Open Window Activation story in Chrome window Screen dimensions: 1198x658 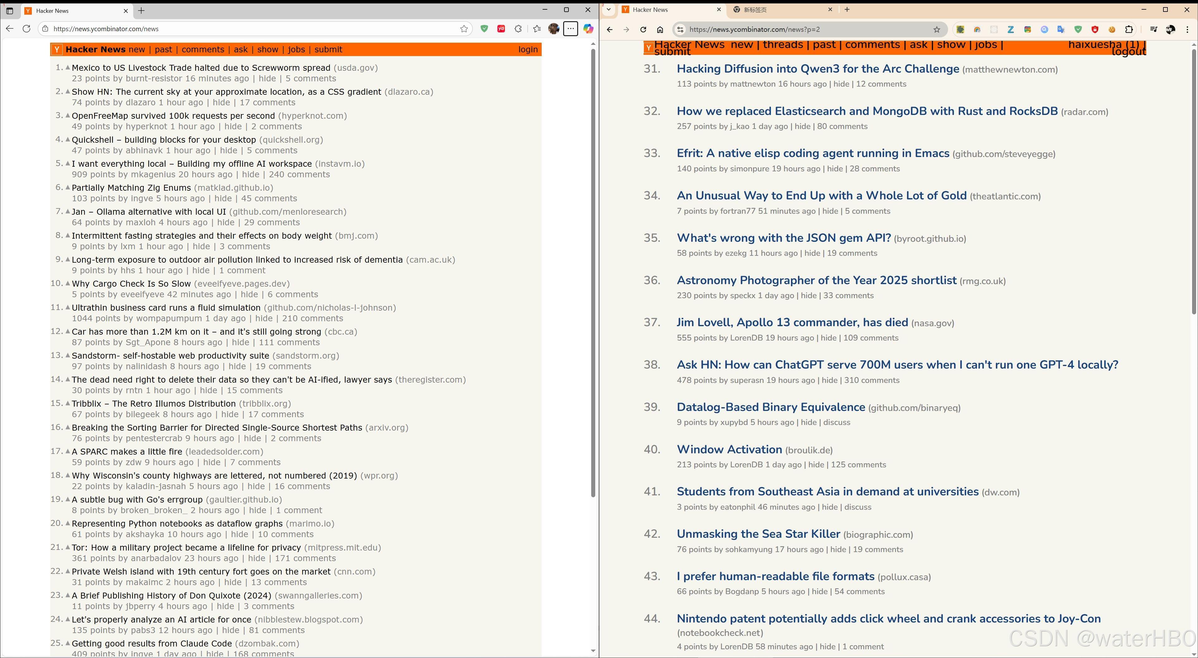pyautogui.click(x=729, y=449)
